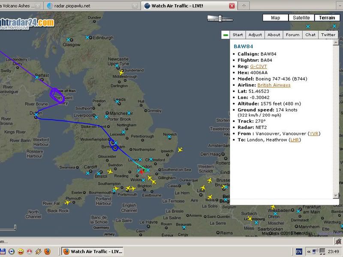343x257 pixels.
Task: Open the yellow smiley quick launch icon
Action: click(x=21, y=251)
